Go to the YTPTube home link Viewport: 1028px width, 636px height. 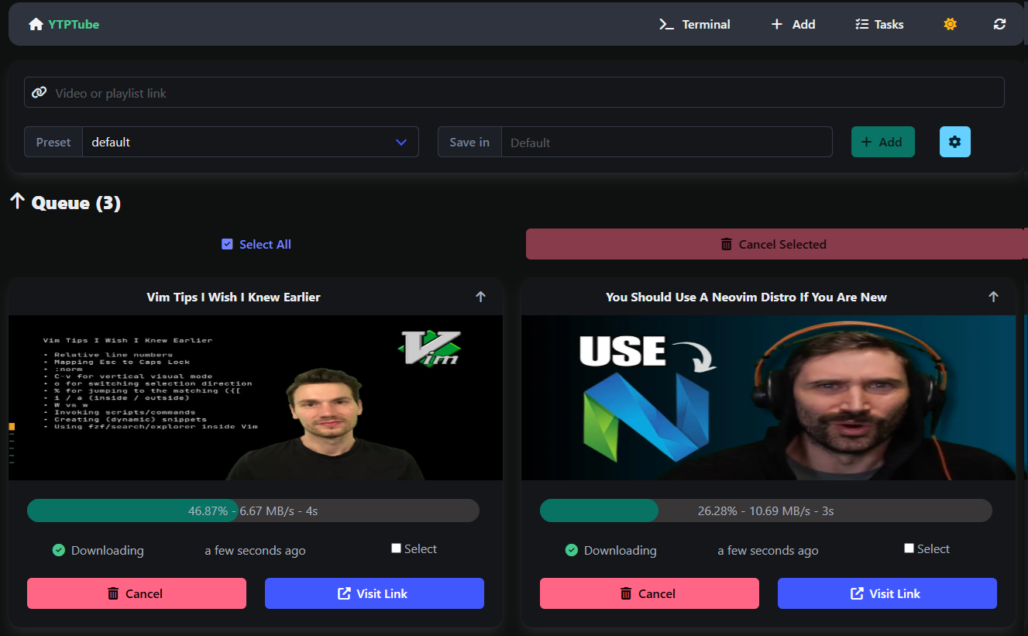tap(64, 24)
